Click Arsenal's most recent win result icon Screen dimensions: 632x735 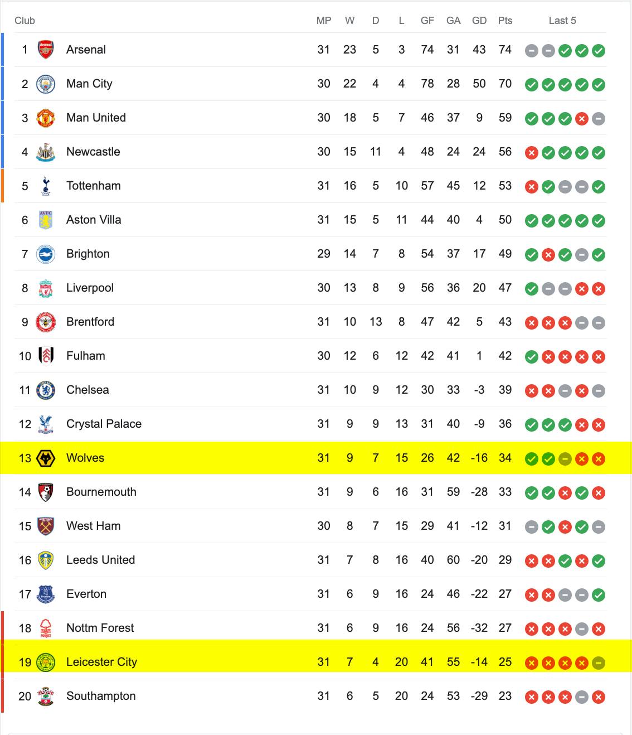coord(599,51)
